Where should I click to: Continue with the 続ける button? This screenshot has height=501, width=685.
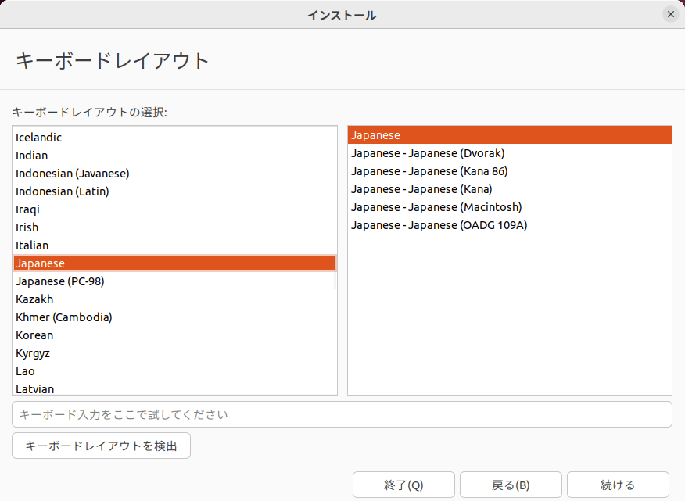pyautogui.click(x=619, y=485)
